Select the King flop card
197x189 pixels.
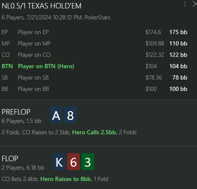[59, 162]
